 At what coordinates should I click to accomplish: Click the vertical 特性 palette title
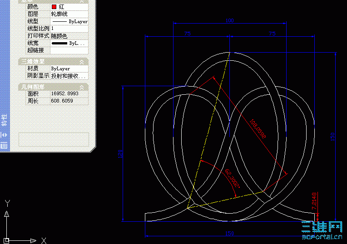4,120
